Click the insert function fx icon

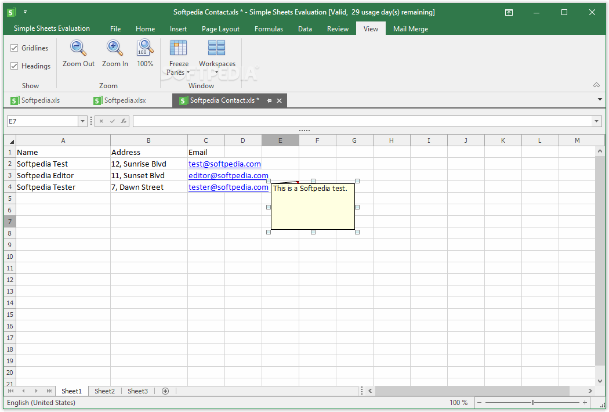124,121
